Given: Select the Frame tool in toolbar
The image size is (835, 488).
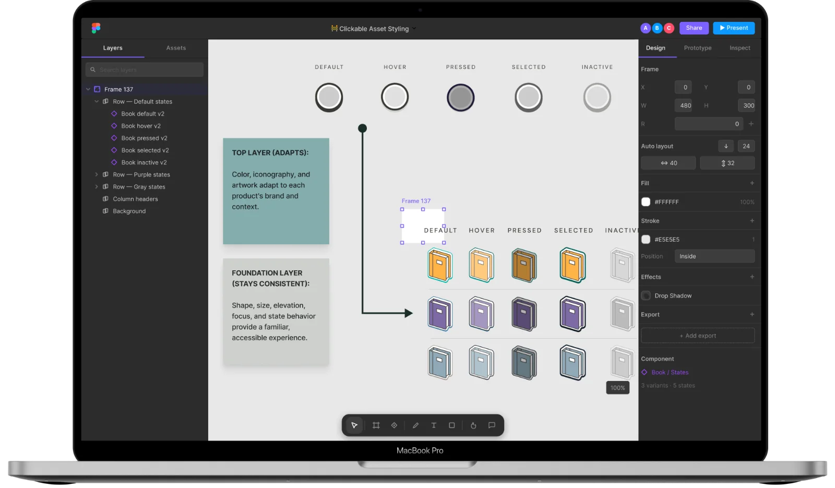Looking at the screenshot, I should [376, 425].
